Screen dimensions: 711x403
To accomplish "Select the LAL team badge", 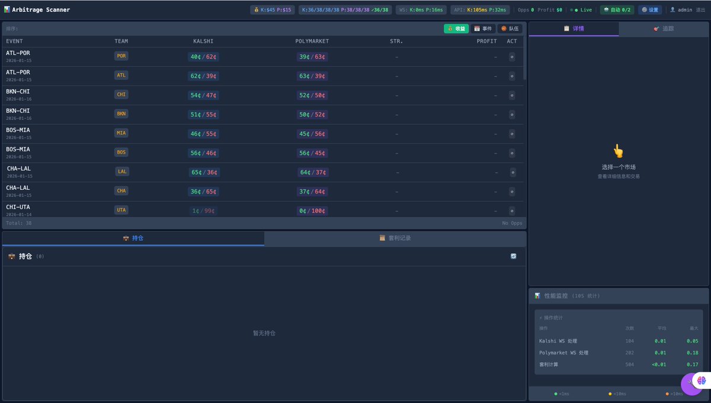I will [x=122, y=172].
